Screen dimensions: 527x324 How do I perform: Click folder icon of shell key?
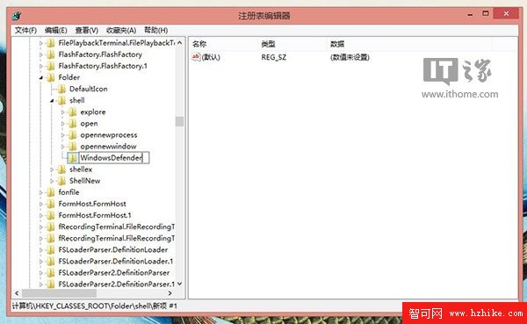[61, 100]
